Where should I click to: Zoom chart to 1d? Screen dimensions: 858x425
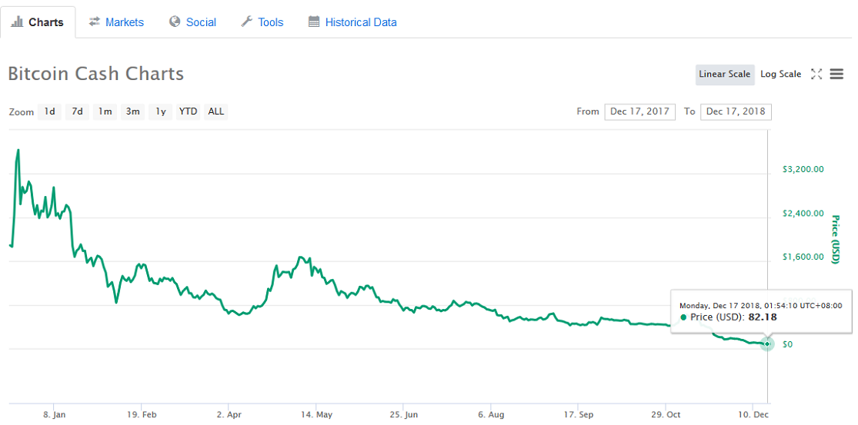(50, 111)
